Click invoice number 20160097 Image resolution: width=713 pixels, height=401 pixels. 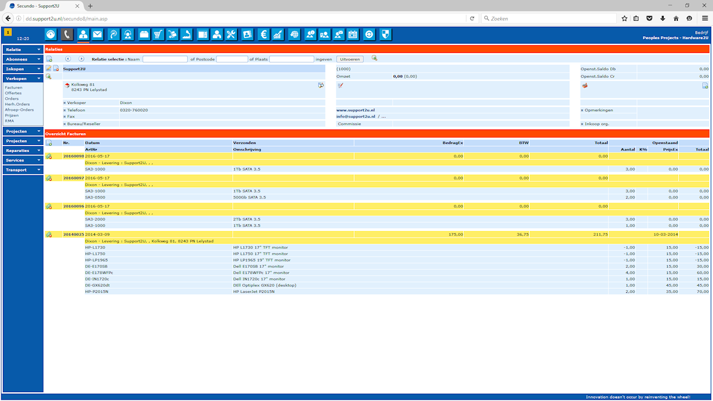point(74,178)
